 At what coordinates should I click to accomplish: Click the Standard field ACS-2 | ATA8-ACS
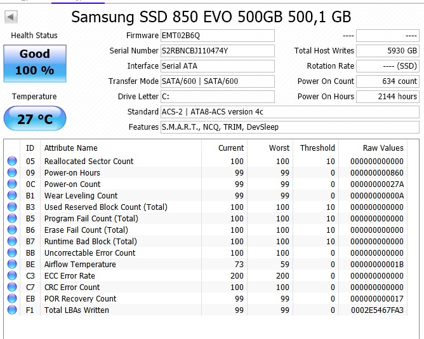290,112
